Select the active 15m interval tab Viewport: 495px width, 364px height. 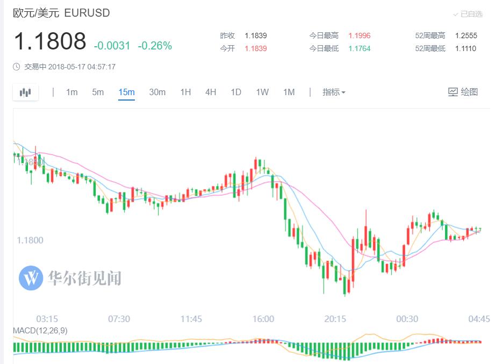click(x=126, y=92)
